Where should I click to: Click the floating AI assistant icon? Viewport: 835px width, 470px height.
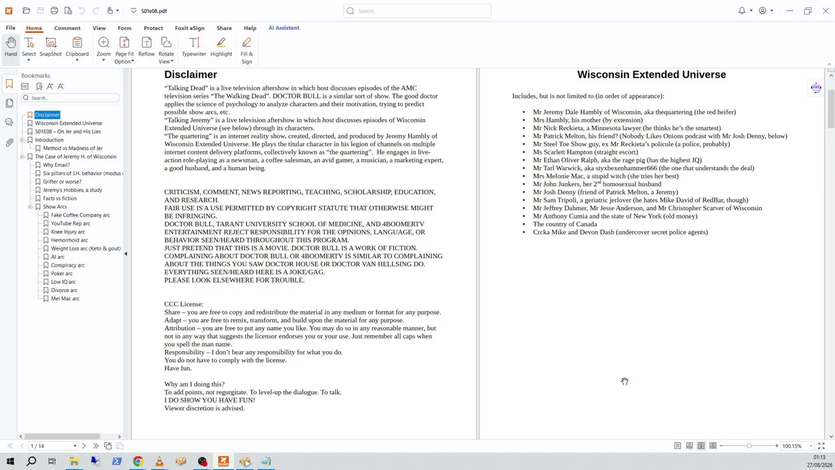(x=816, y=87)
